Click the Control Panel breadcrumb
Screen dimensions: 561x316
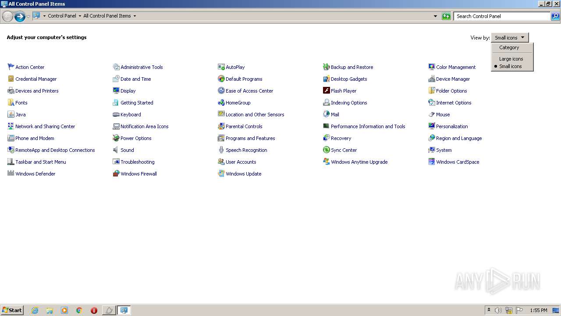tap(62, 16)
